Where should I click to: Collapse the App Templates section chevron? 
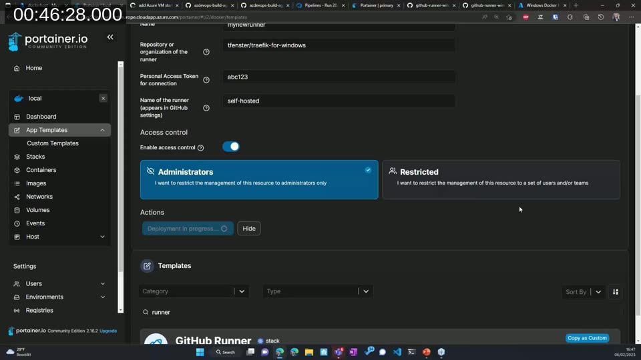[102, 130]
